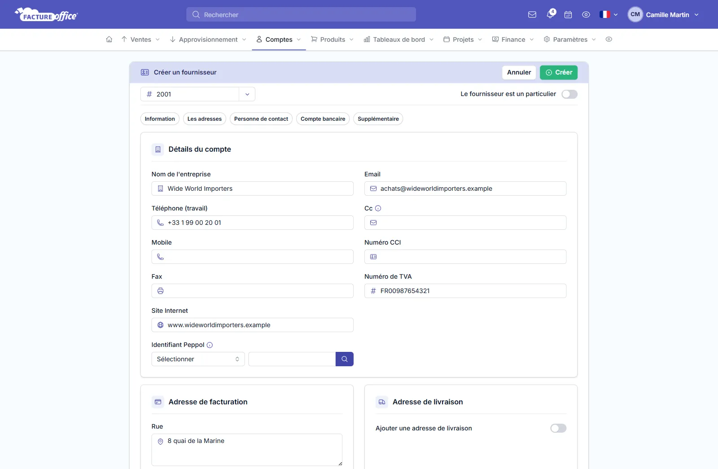The height and width of the screenshot is (469, 718).
Task: Open the Projets menu
Action: (x=463, y=39)
